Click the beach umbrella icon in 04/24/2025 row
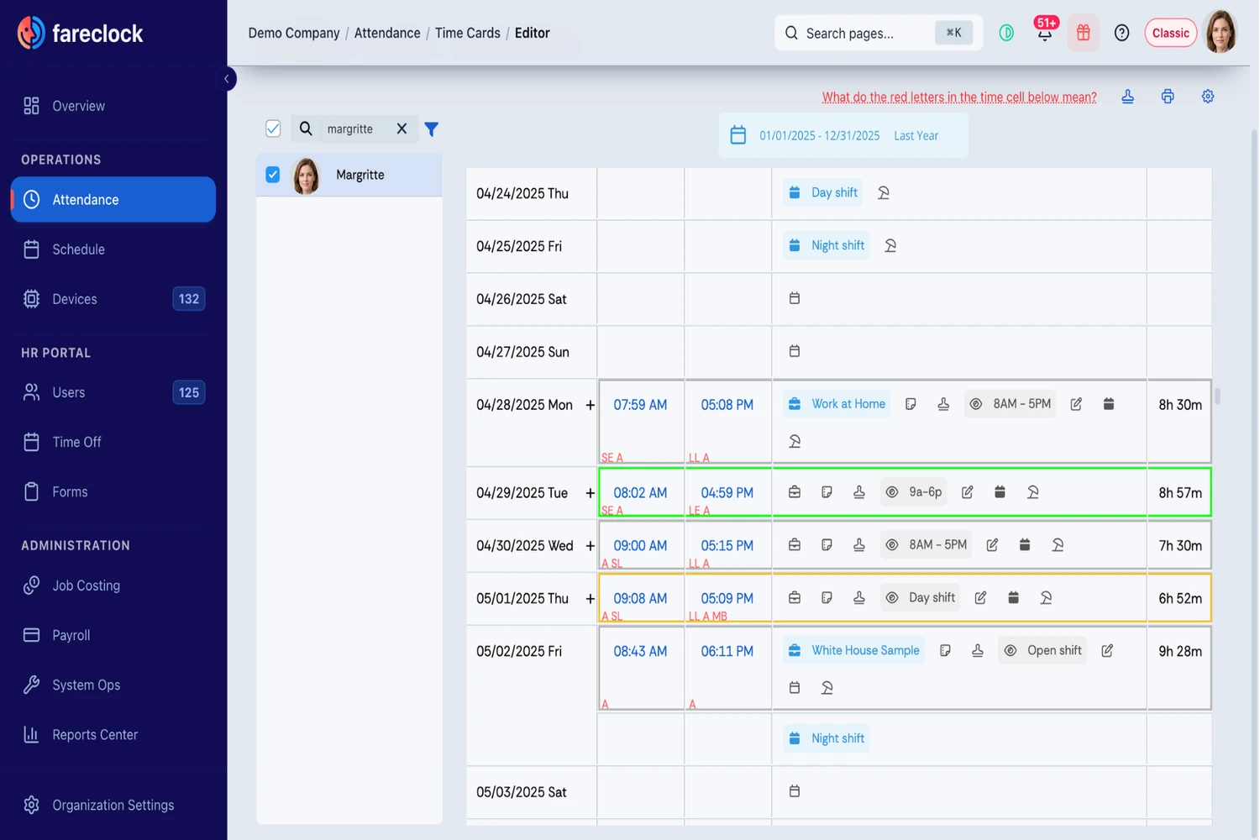 (x=884, y=192)
